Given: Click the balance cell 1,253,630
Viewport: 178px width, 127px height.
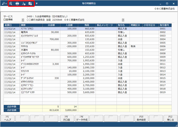Looking at the screenshot, I should pyautogui.click(x=87, y=57).
